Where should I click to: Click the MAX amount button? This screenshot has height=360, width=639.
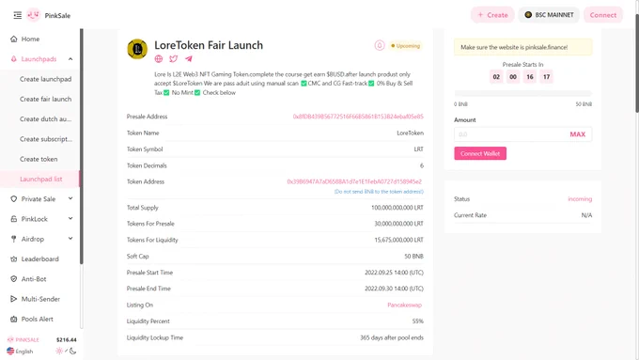click(577, 134)
